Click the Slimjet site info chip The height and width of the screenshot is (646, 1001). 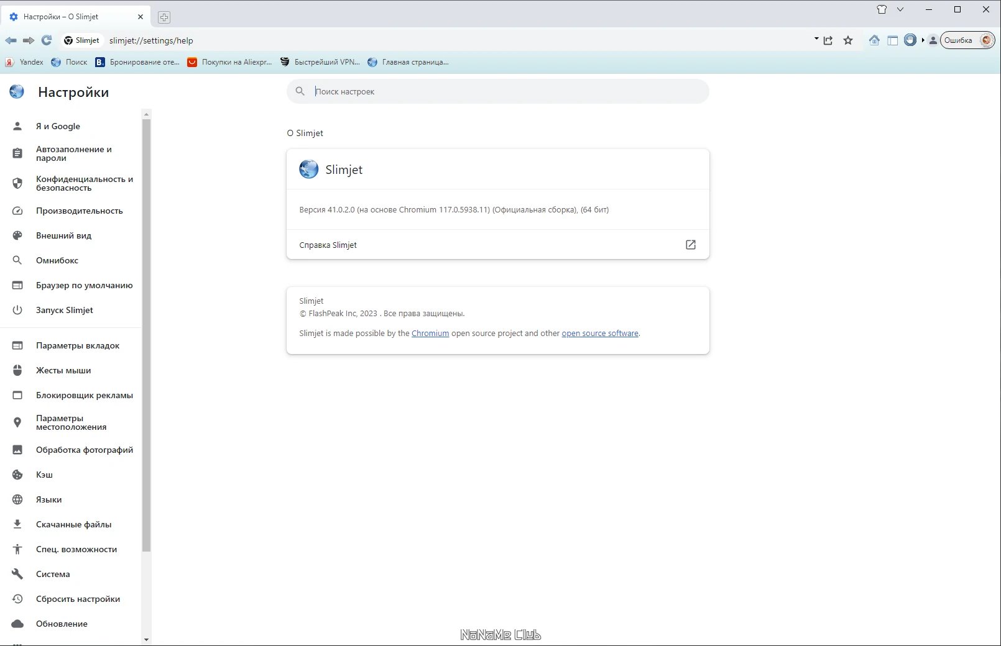(81, 40)
